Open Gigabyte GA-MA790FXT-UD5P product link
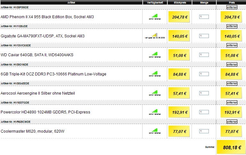 pos(43,36)
